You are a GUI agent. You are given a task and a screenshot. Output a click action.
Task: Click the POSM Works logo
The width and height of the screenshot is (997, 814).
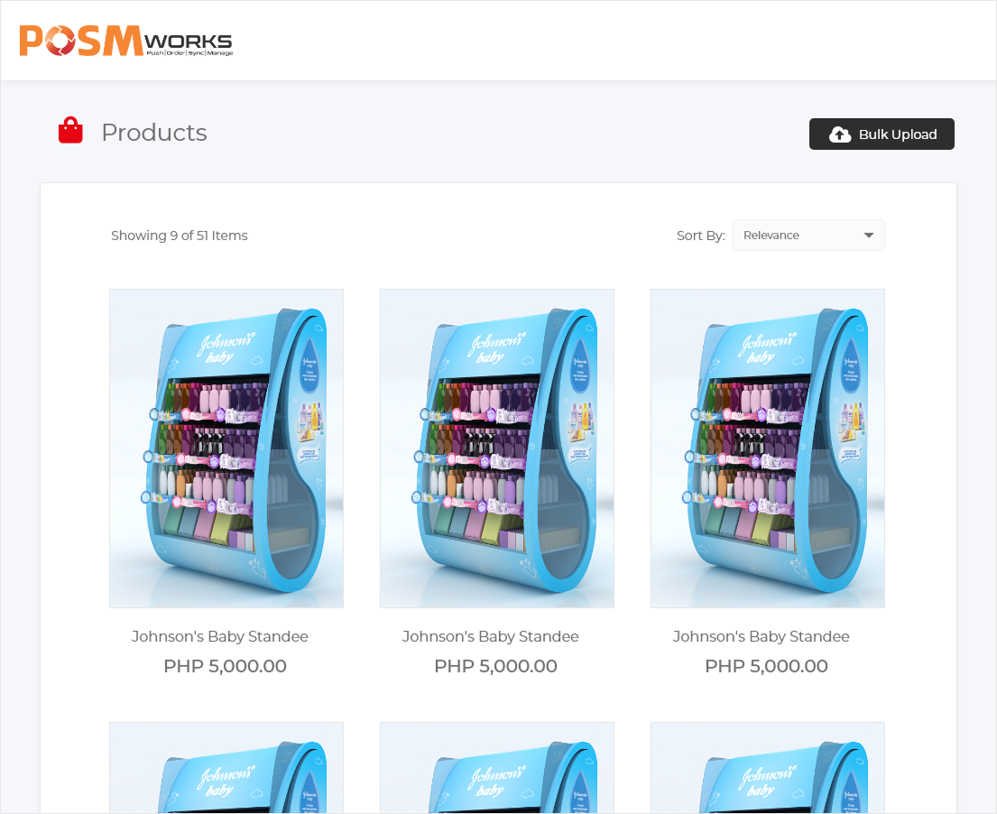tap(126, 41)
